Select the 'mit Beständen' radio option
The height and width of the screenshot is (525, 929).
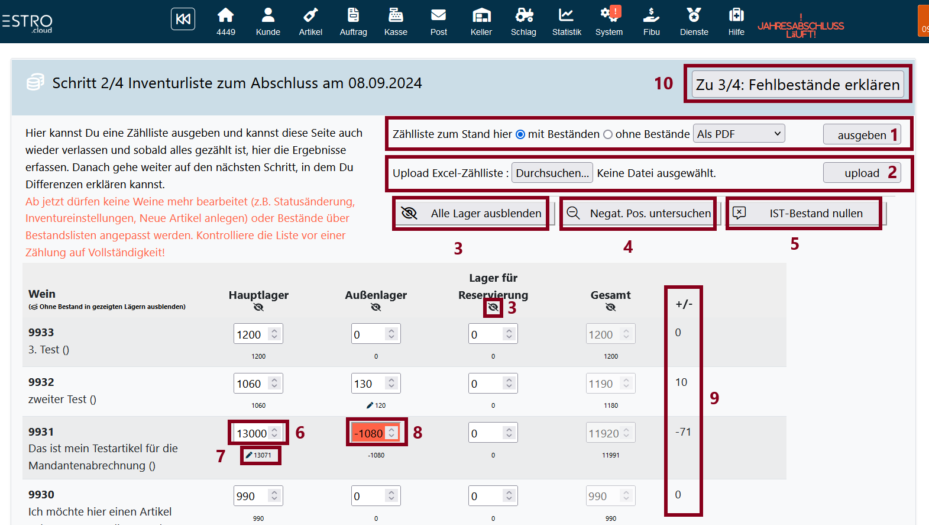coord(520,134)
